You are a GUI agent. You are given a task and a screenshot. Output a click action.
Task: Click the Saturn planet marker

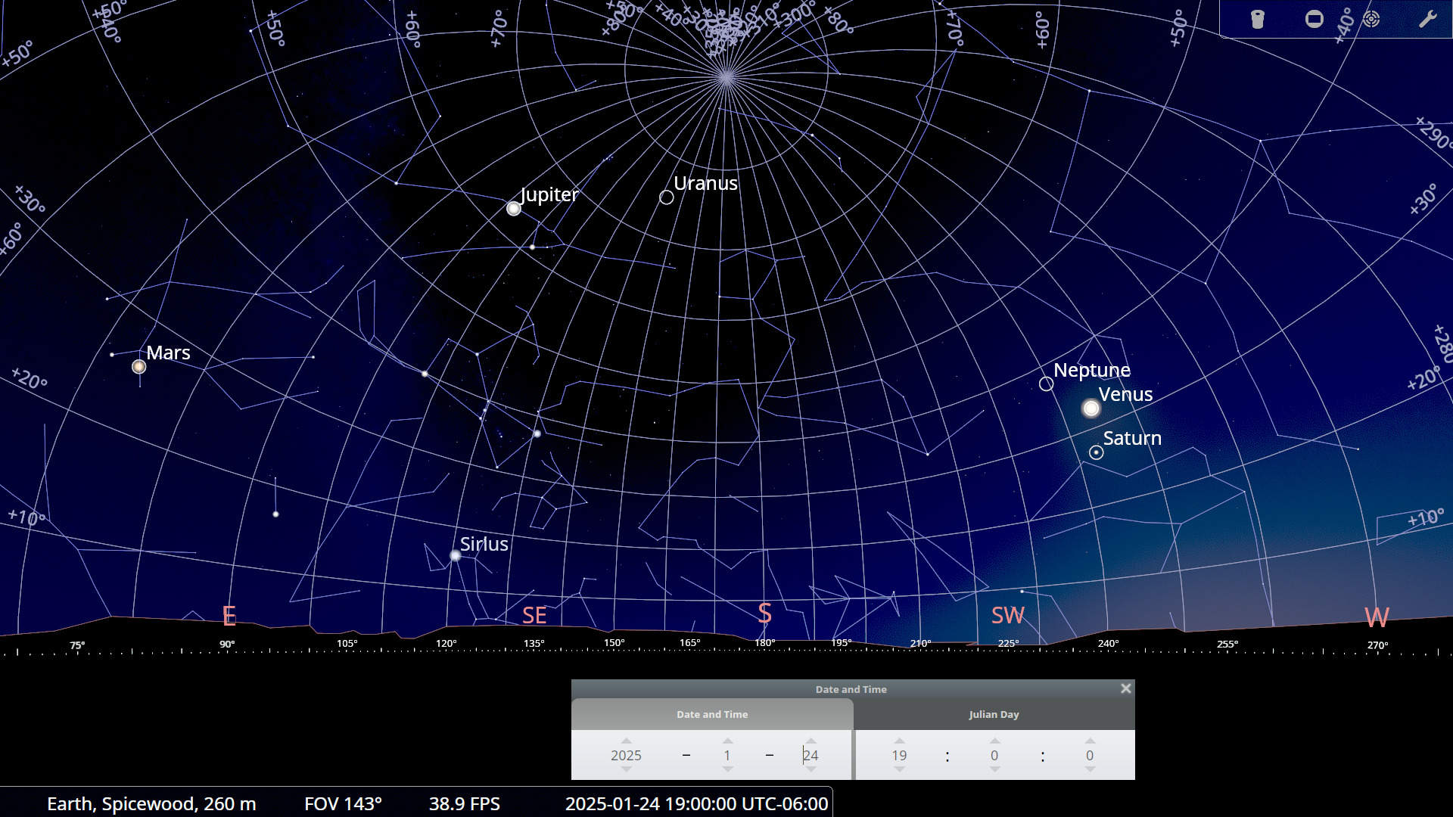(1096, 452)
